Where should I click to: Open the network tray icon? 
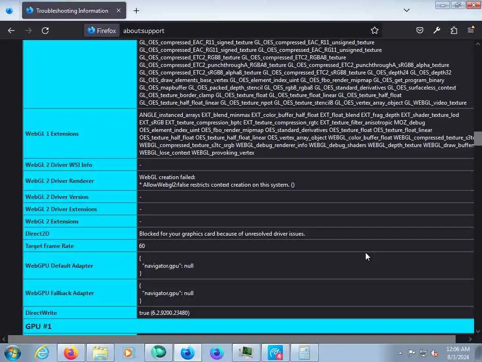tap(423, 353)
